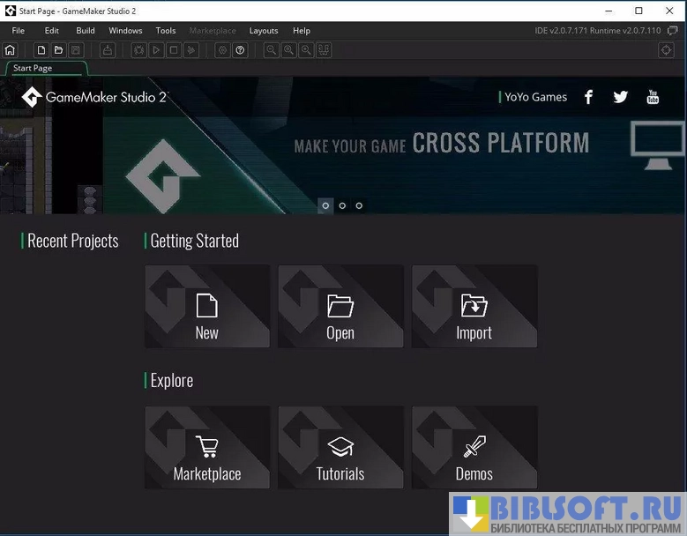Screen dimensions: 687x536
Task: Follow the YoYo Games link
Action: tap(535, 97)
